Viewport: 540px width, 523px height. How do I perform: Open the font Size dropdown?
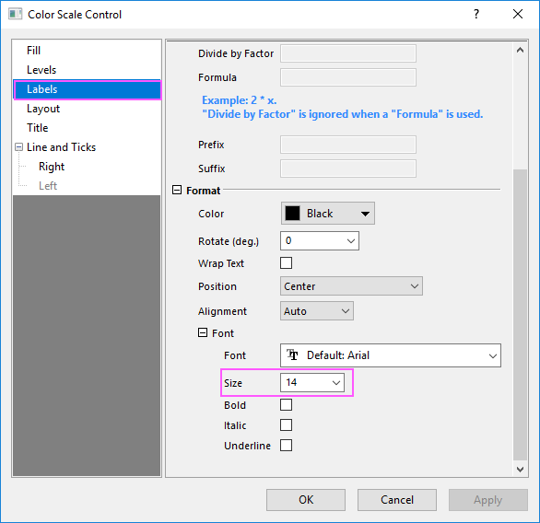click(312, 383)
